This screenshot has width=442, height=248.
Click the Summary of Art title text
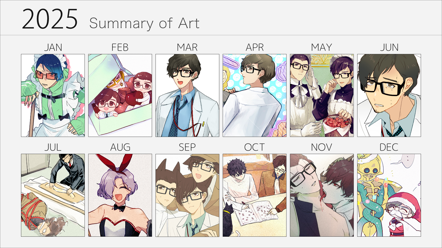(144, 23)
